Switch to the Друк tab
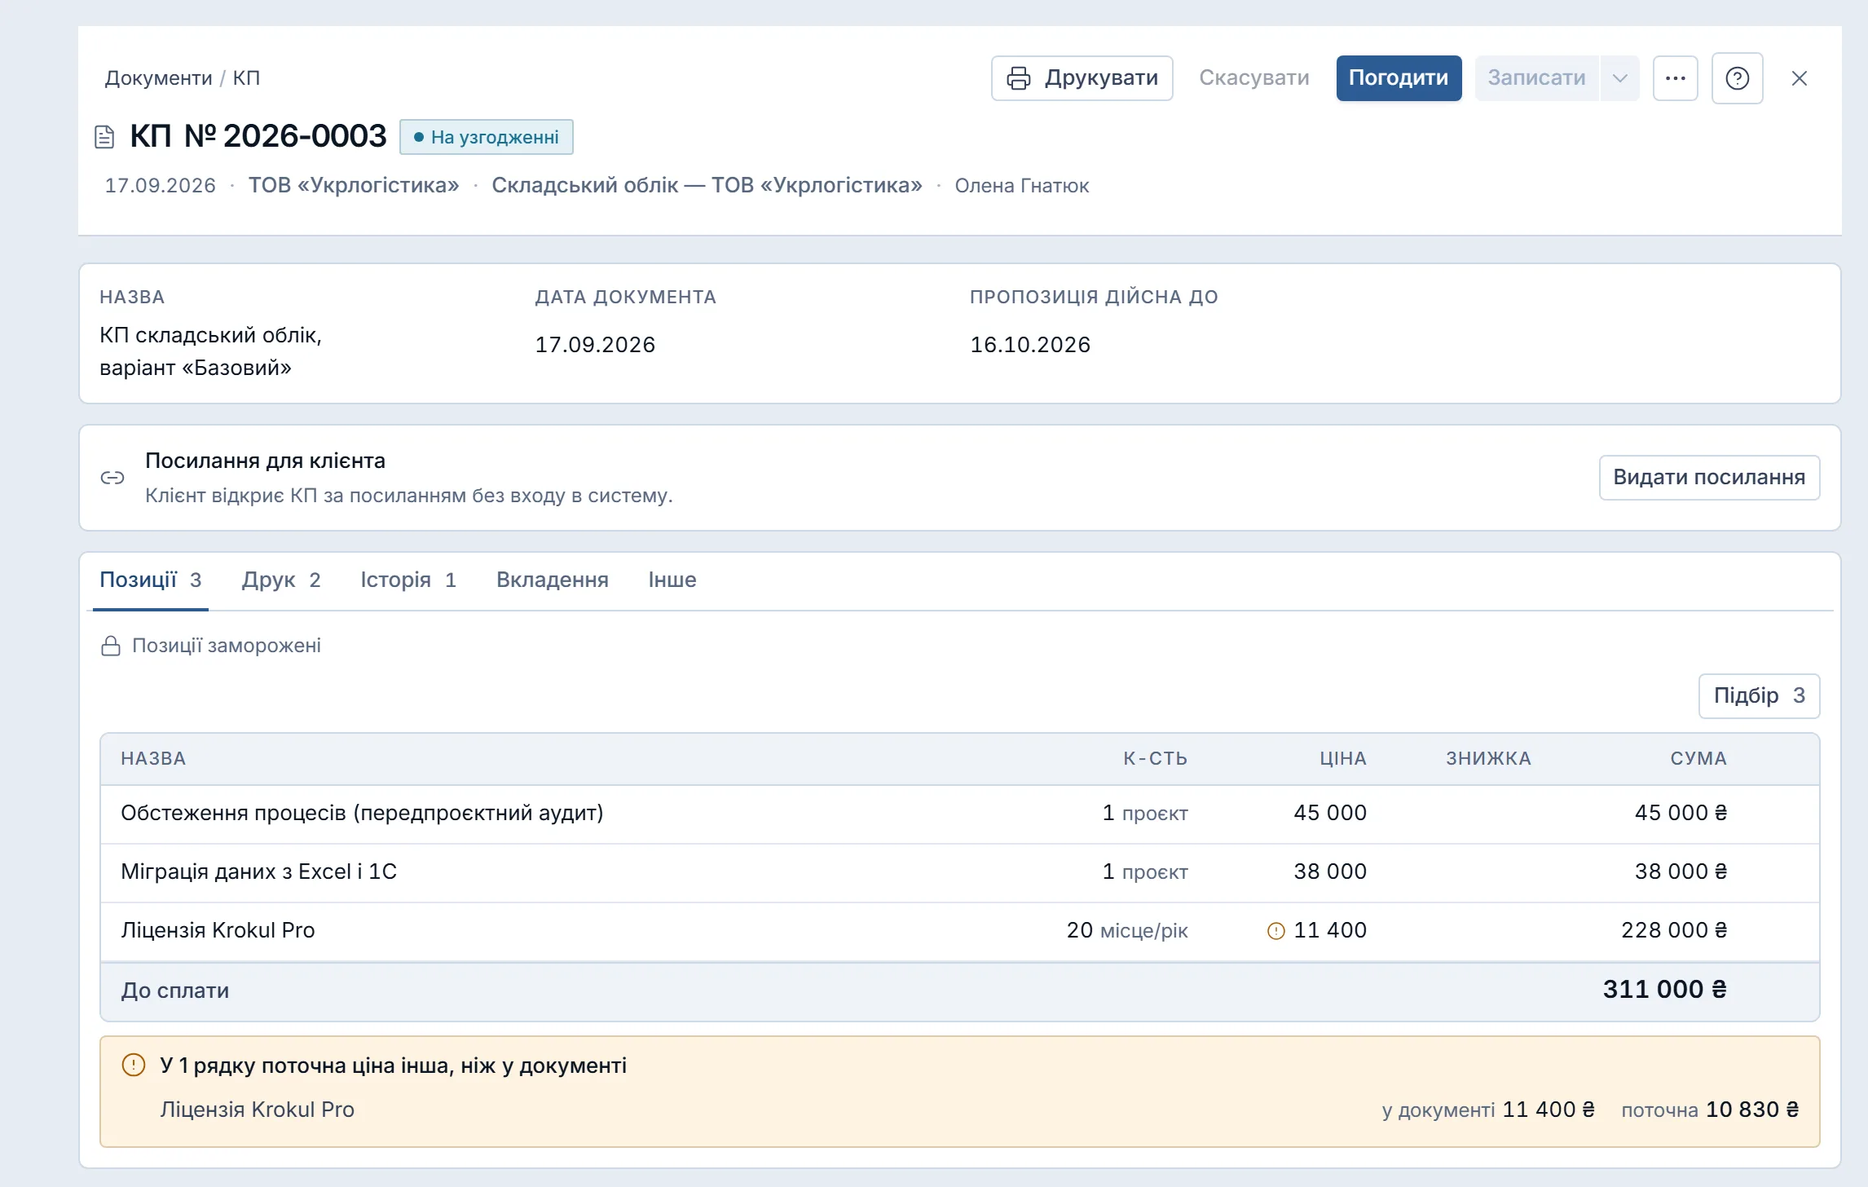This screenshot has width=1868, height=1187. pyautogui.click(x=281, y=580)
